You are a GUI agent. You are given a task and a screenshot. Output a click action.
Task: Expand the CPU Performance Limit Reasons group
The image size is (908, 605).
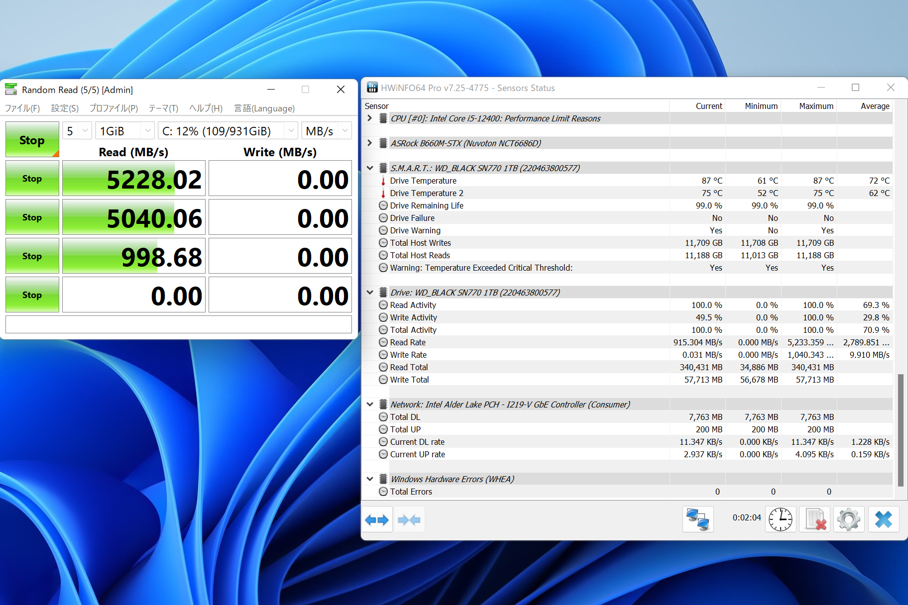click(x=369, y=118)
